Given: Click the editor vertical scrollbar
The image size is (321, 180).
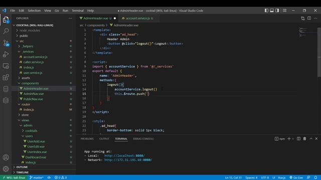Looking at the screenshot, I should click(x=319, y=52).
